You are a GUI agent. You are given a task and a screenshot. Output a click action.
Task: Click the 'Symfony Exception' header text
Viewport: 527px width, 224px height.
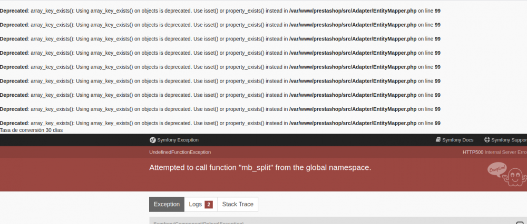(x=178, y=140)
